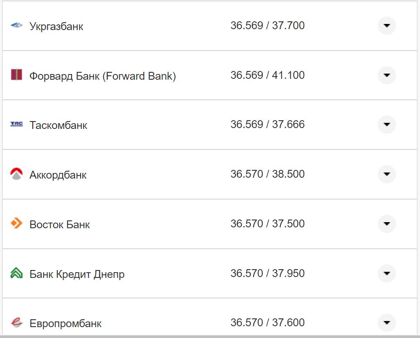Click the Восток Банк row
The height and width of the screenshot is (338, 420).
click(x=174, y=224)
